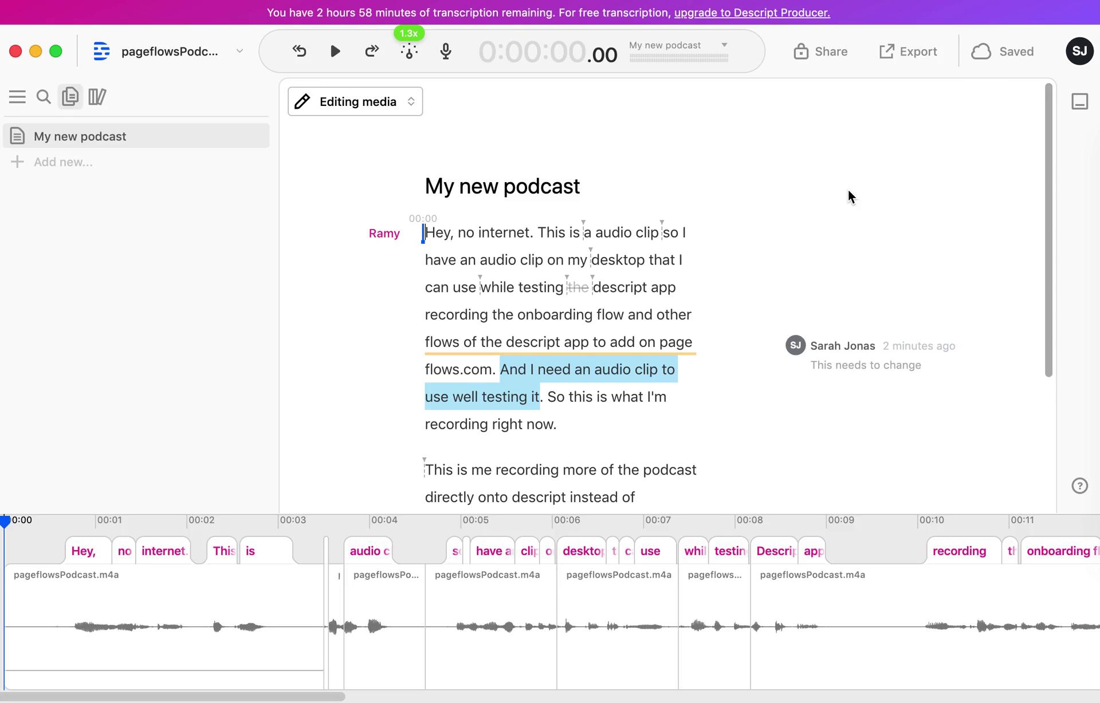Expand the 'My new podcast' scene dropdown
This screenshot has width=1100, height=703.
tap(724, 45)
